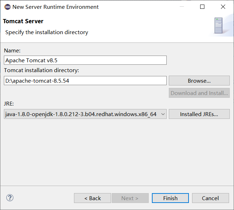The image size is (234, 210).
Task: Open Installed JREs... preferences
Action: tap(199, 114)
